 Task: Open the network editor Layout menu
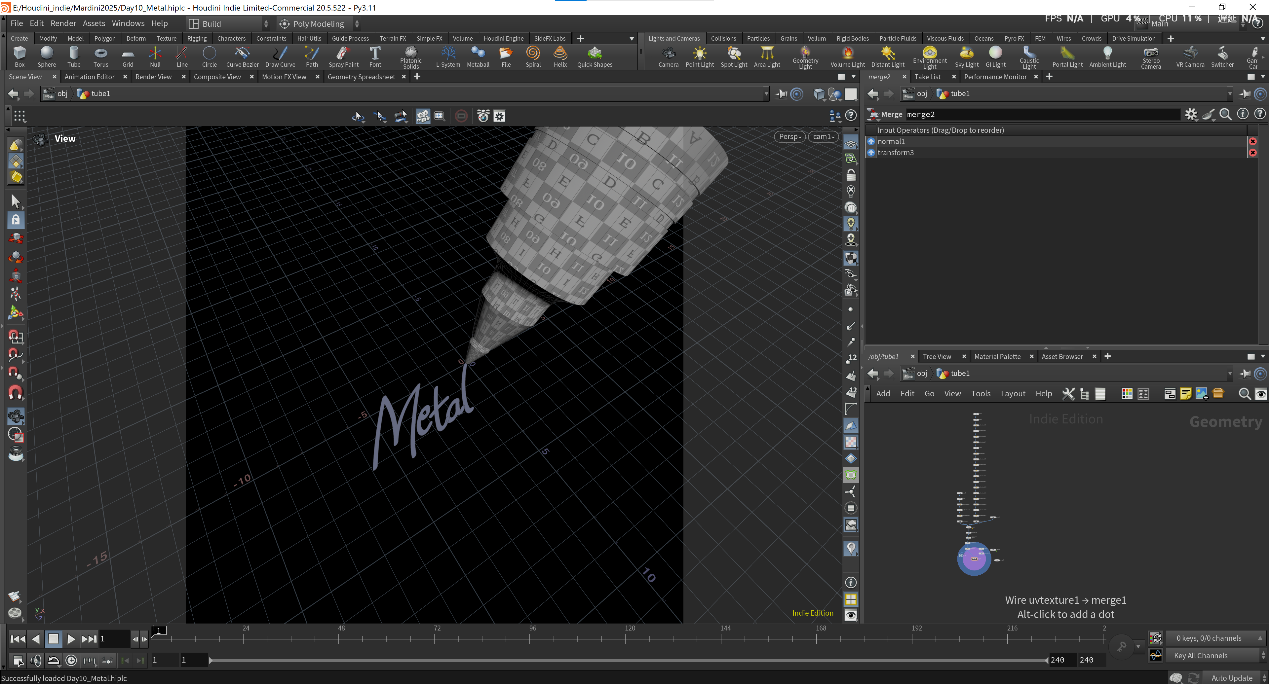pyautogui.click(x=1013, y=393)
